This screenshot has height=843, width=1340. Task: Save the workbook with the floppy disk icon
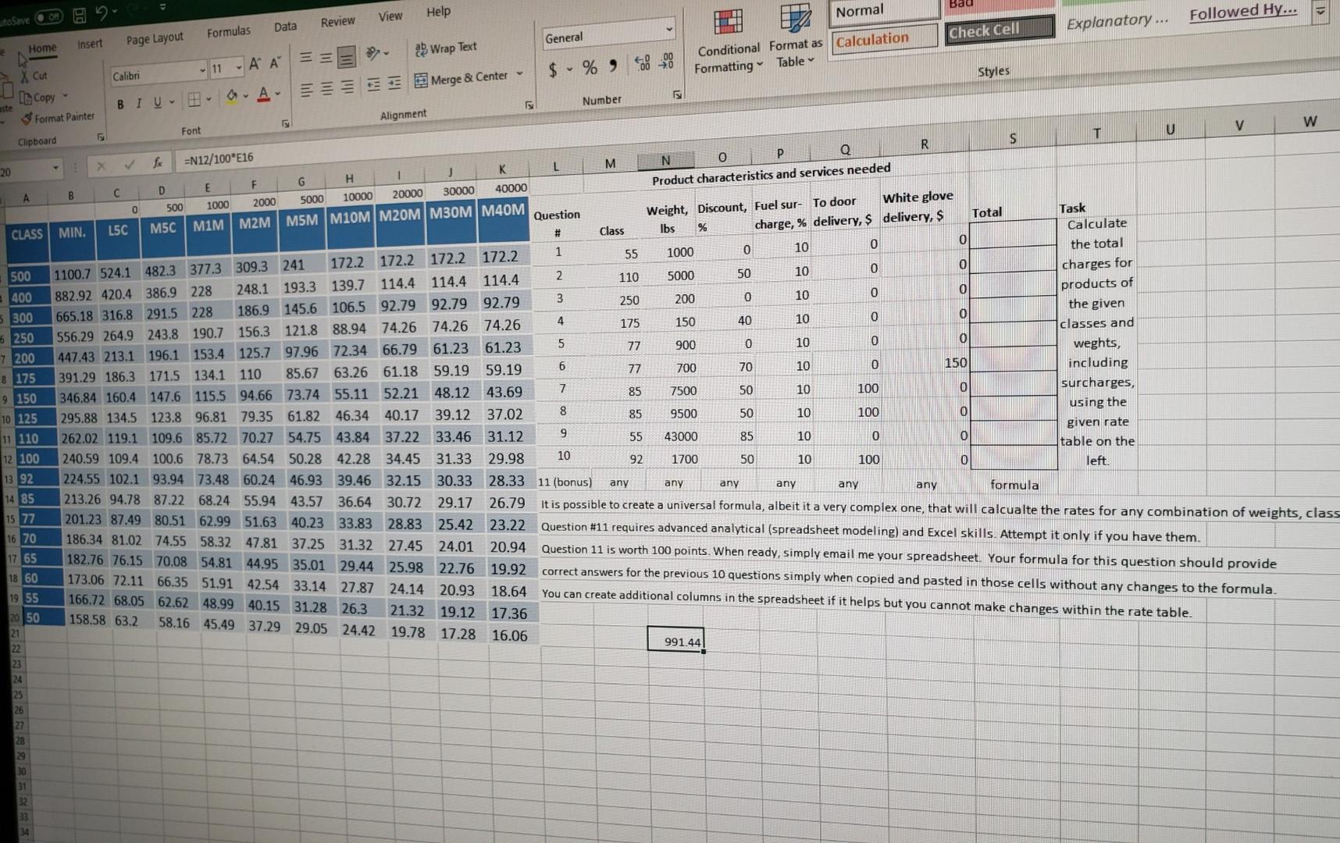80,14
